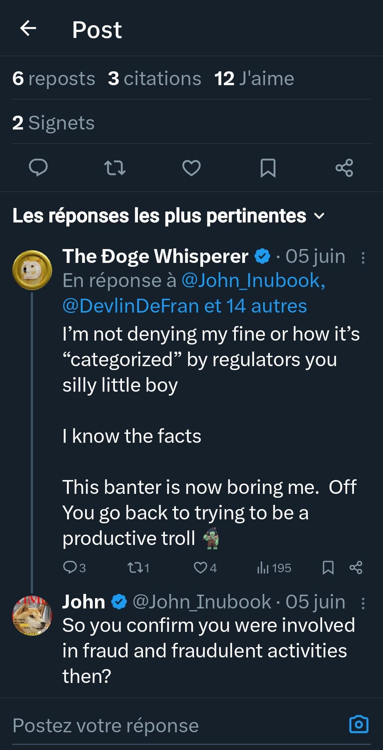This screenshot has height=750, width=383.
Task: Repost The Doge Whisperer's reply
Action: tap(135, 568)
